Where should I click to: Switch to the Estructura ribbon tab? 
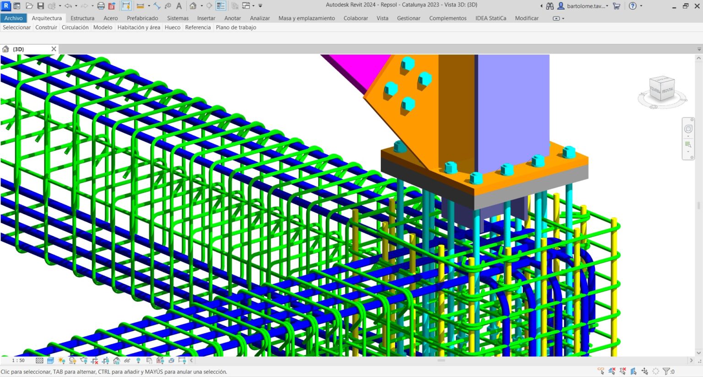coord(82,18)
